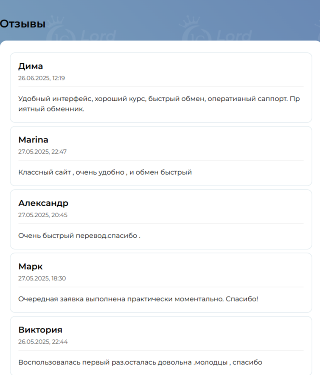Click date 26.06.2025, 12:19
320x375 pixels.
coord(42,78)
